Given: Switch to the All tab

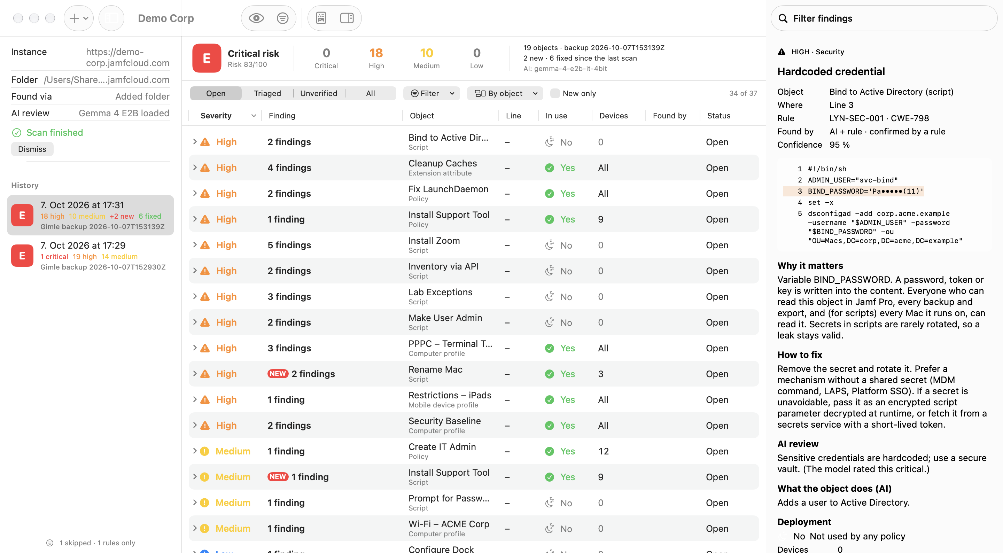Looking at the screenshot, I should click(x=370, y=93).
